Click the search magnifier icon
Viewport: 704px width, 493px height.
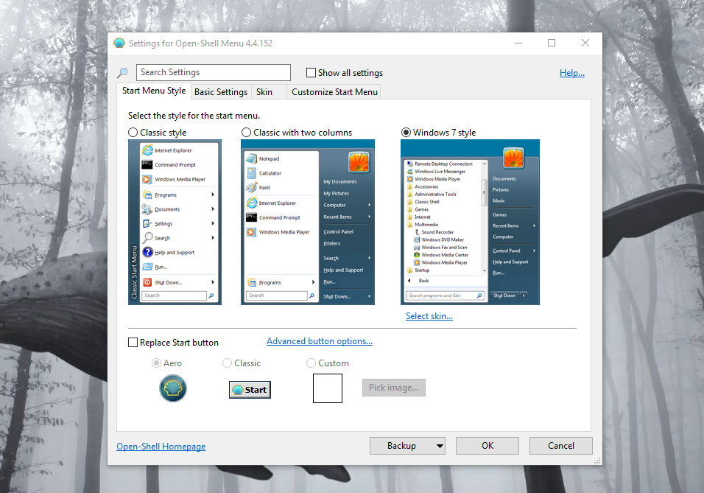click(122, 72)
